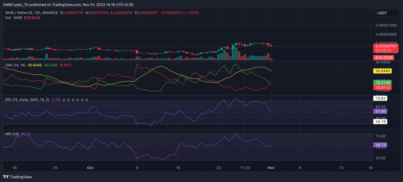Open the USDT currency selector
403x182 pixels.
(x=386, y=13)
